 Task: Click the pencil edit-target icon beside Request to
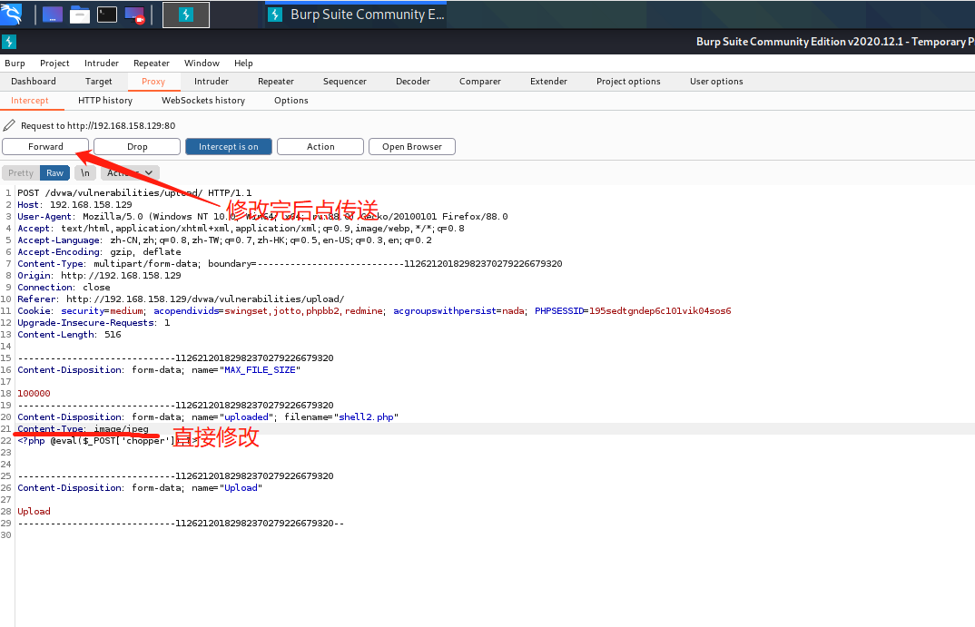[x=9, y=125]
